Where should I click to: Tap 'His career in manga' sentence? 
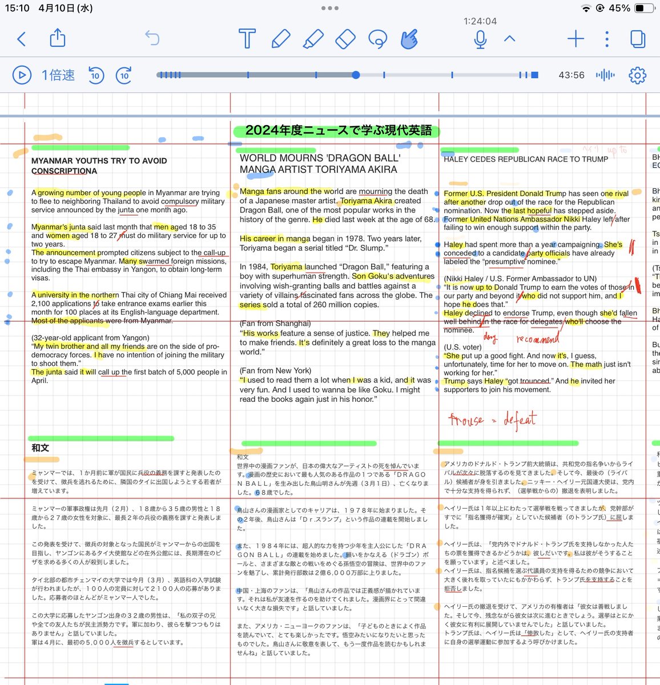(x=275, y=239)
